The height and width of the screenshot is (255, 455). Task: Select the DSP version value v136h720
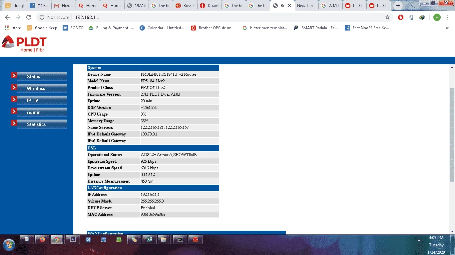(149, 108)
